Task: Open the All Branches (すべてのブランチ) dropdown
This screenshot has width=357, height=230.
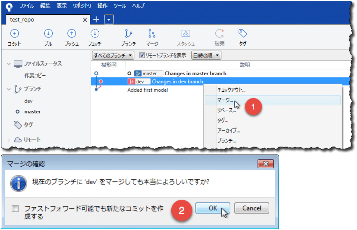Action: tap(113, 55)
